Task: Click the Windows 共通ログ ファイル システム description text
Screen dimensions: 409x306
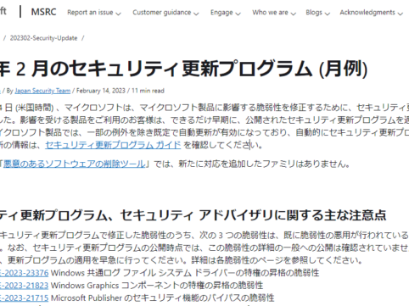Action: (x=185, y=273)
